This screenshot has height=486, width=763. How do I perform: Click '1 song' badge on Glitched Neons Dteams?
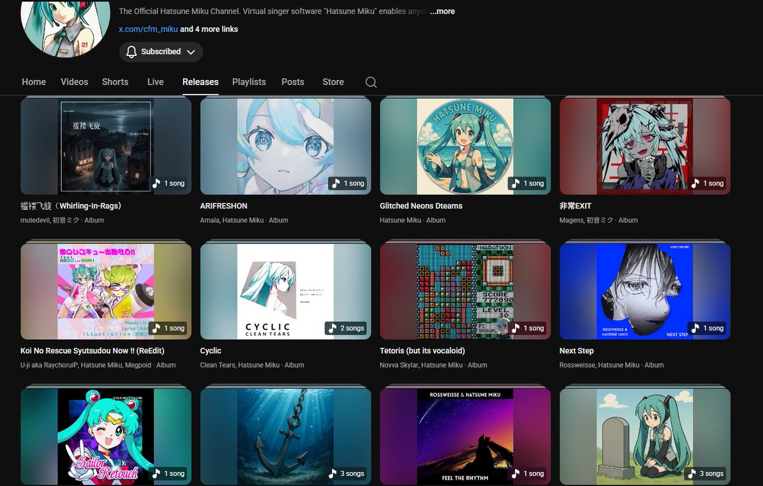(528, 183)
